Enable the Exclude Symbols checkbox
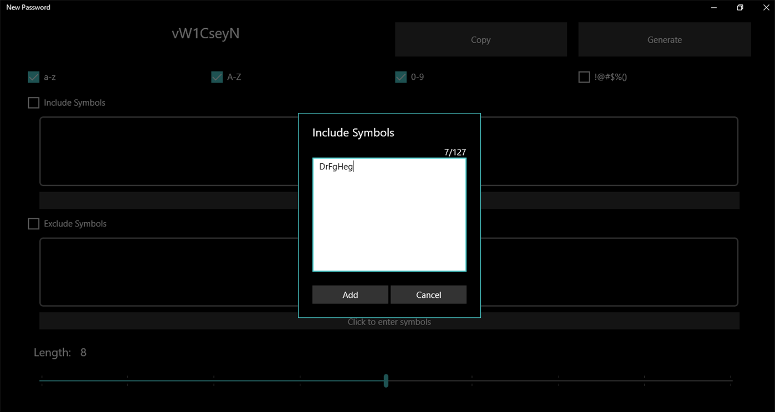The height and width of the screenshot is (412, 775). [33, 224]
